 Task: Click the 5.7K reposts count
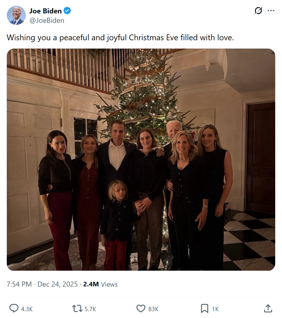coord(90,309)
